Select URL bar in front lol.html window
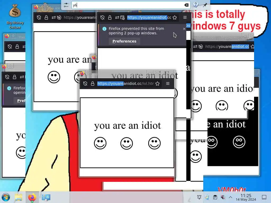 [125, 84]
